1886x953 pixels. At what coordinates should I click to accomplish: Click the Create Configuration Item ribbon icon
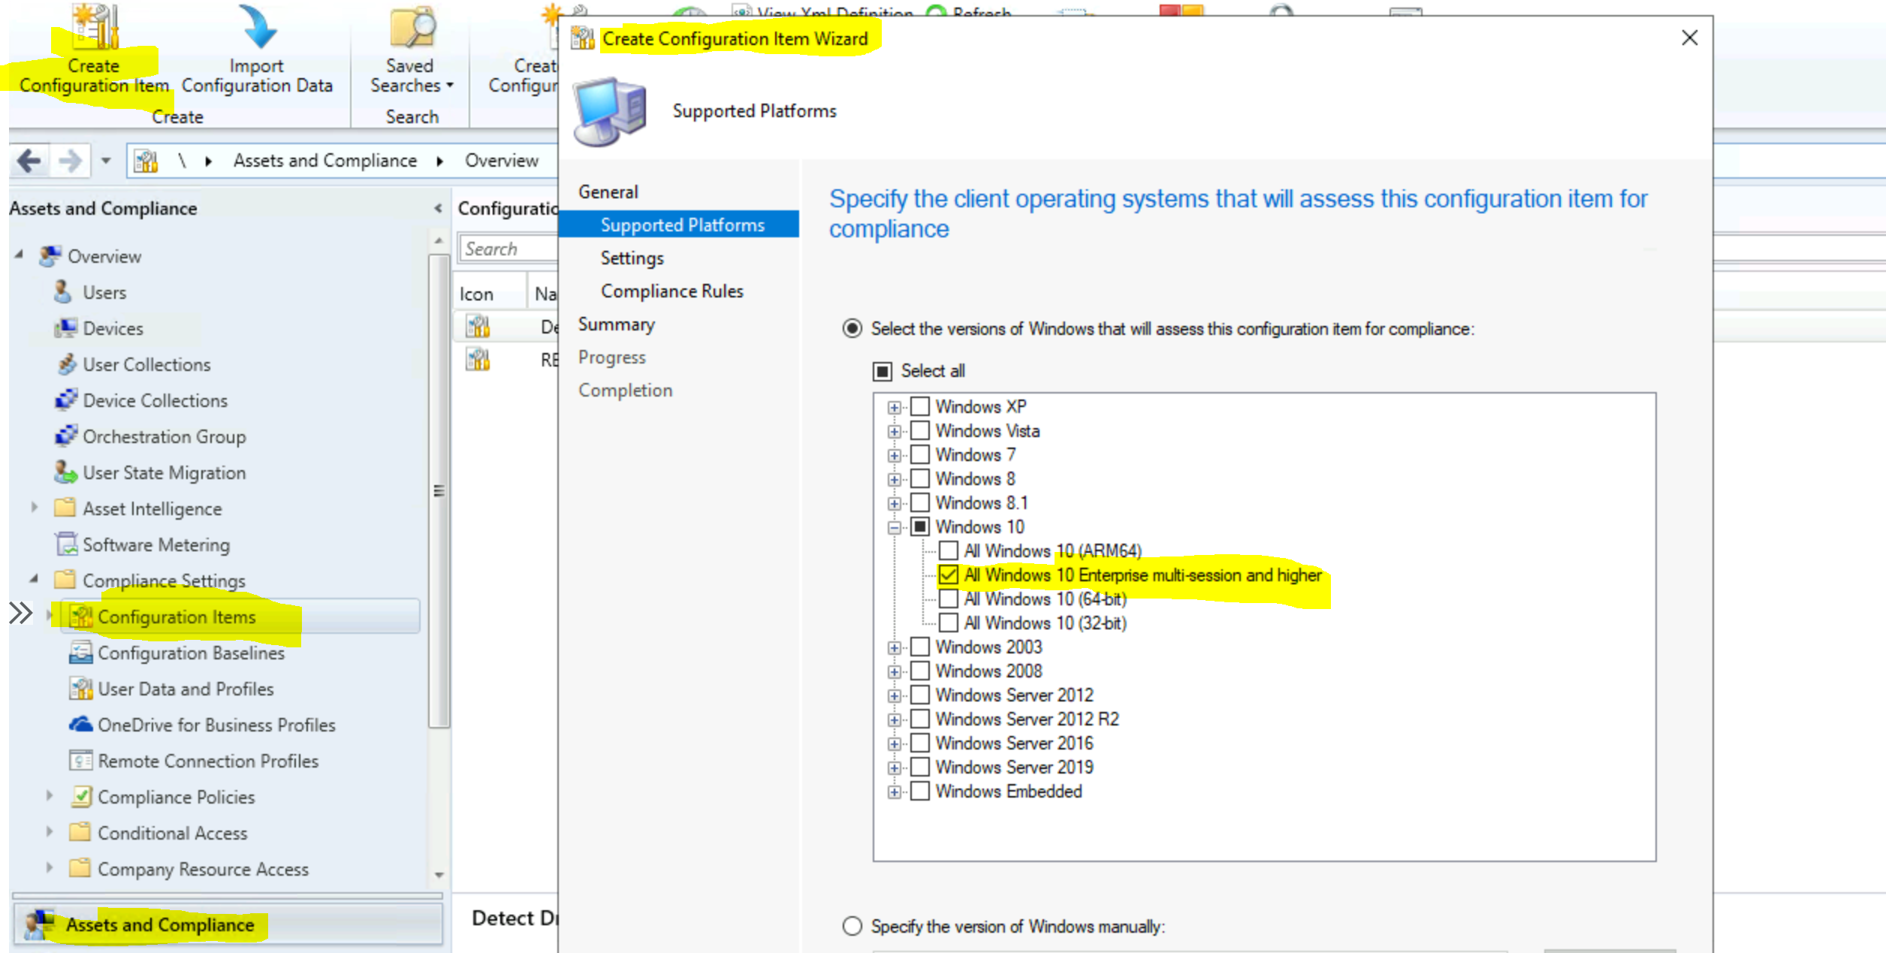pos(95,27)
